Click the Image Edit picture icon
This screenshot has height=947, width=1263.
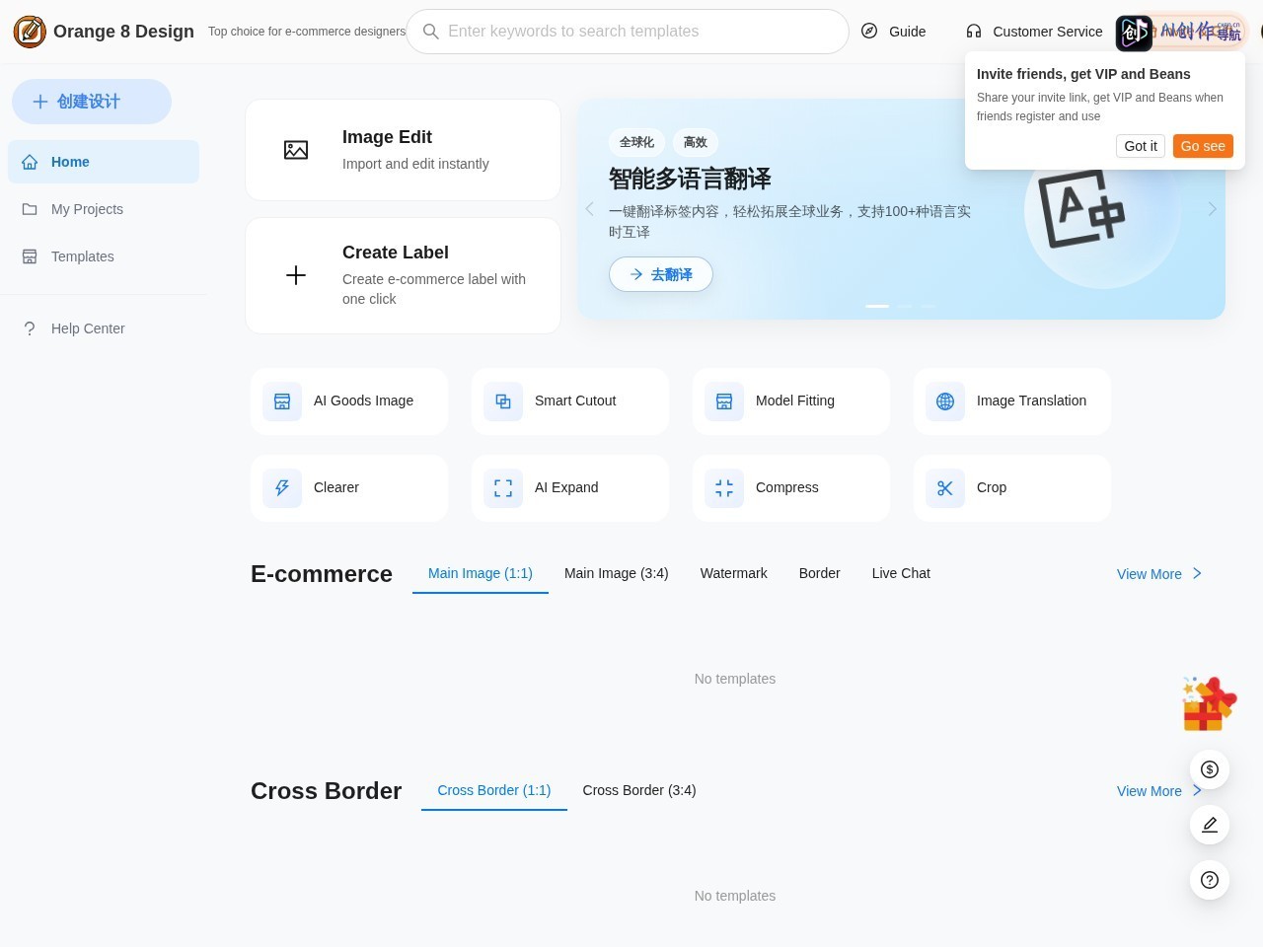[x=296, y=150]
